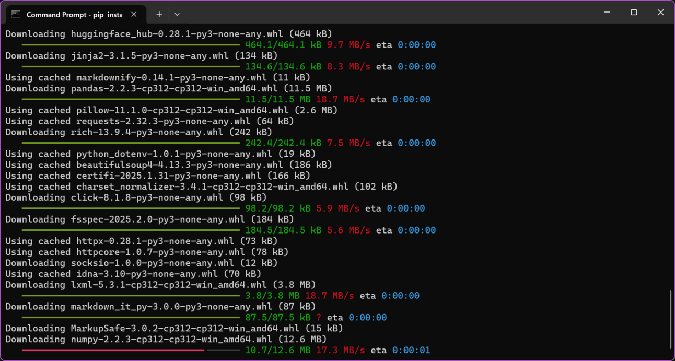Click the '87.5/87.5 kB' progress value
Viewport: 675px width, 361px height.
coord(277,318)
